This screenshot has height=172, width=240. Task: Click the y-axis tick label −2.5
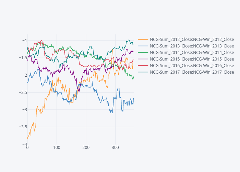coord(22,92)
